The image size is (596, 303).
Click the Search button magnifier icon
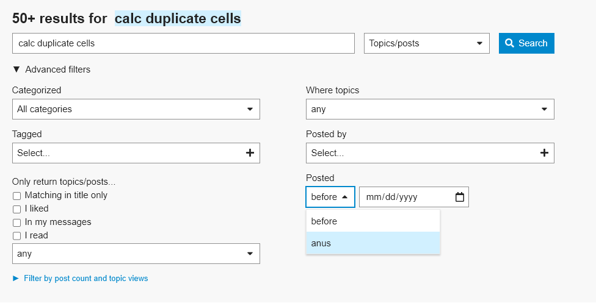coord(509,43)
